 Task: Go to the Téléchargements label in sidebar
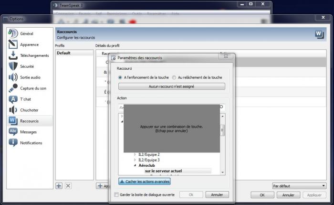tap(34, 55)
